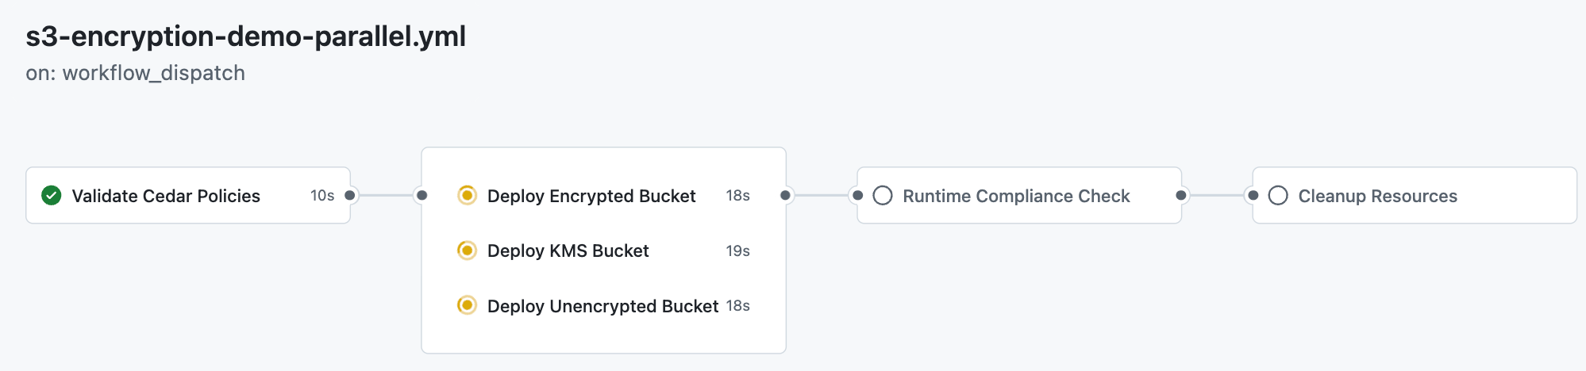Click output connector dot of deploy job group
The image size is (1586, 371).
point(785,195)
